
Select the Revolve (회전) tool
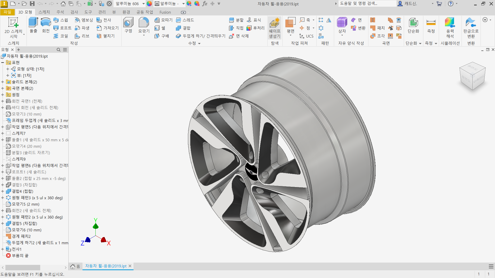(x=46, y=25)
